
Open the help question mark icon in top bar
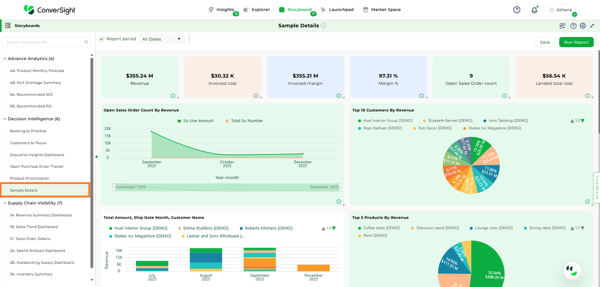click(x=517, y=10)
